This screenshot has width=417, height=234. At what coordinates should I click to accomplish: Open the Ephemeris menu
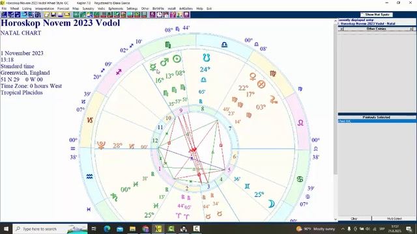coord(116,8)
